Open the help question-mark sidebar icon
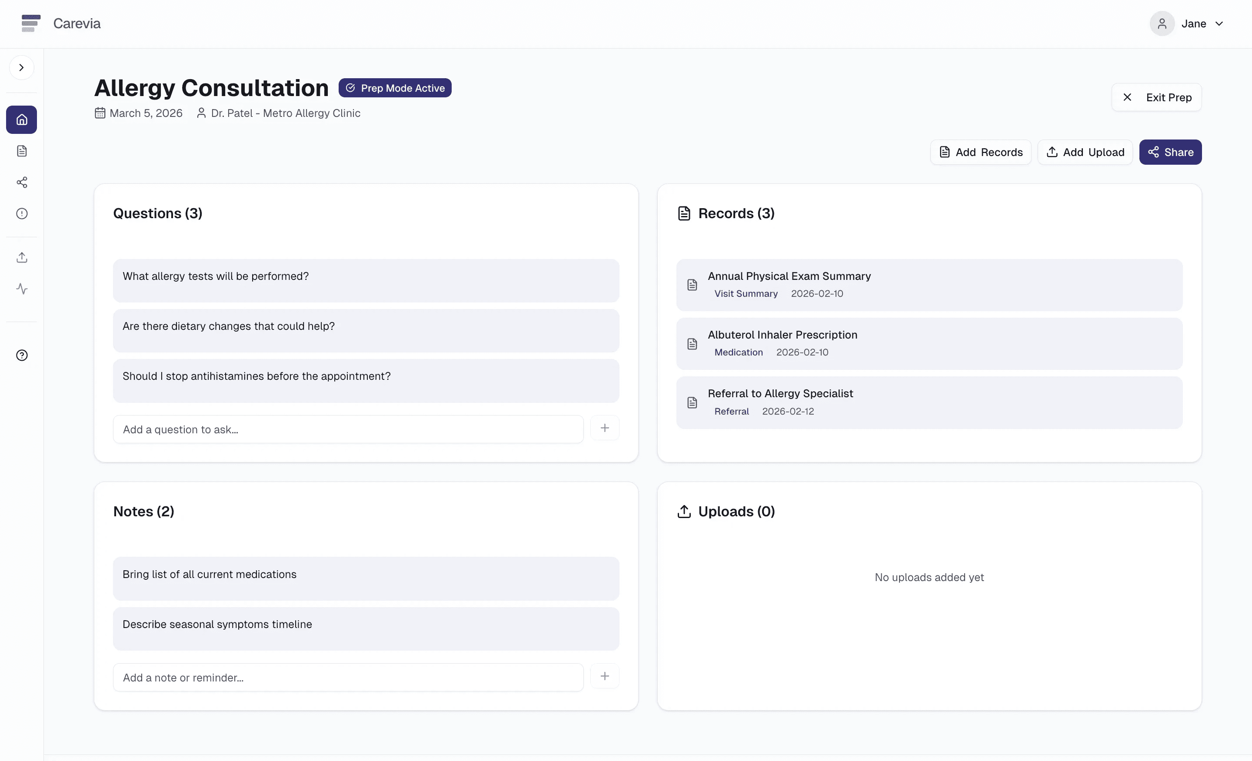Viewport: 1252px width, 761px height. point(21,355)
